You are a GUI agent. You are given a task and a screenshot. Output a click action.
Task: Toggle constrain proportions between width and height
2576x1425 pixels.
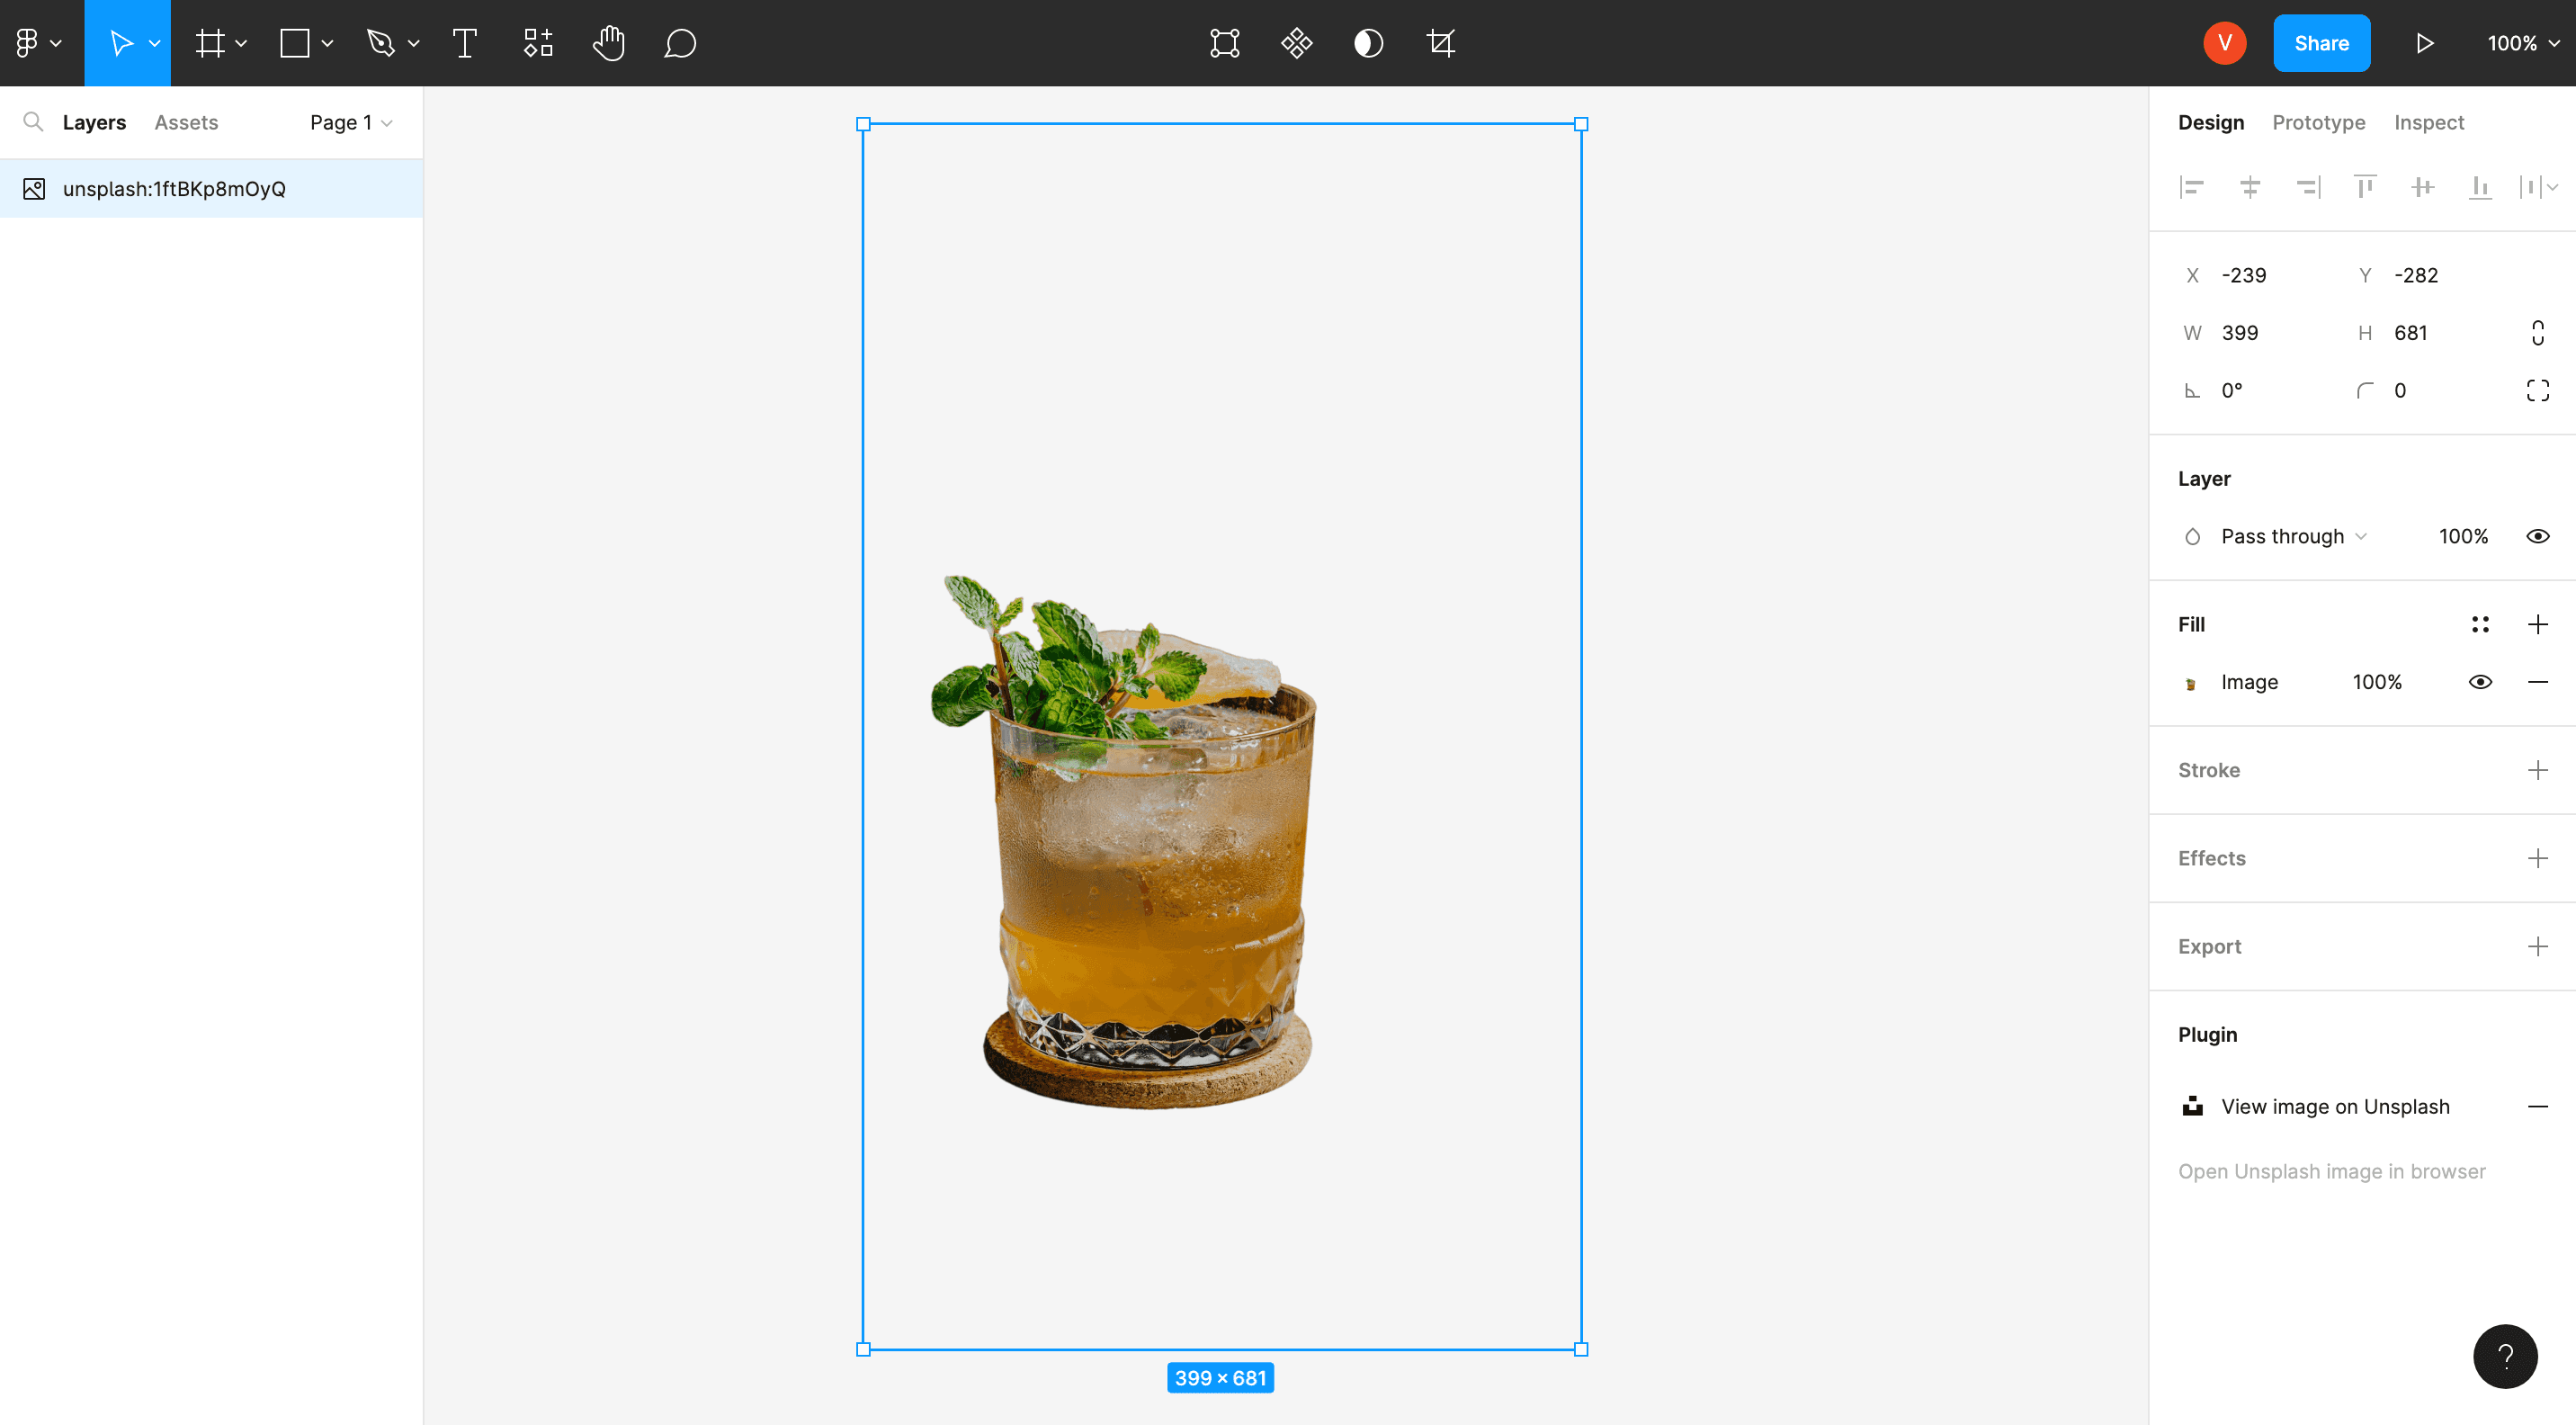point(2538,332)
